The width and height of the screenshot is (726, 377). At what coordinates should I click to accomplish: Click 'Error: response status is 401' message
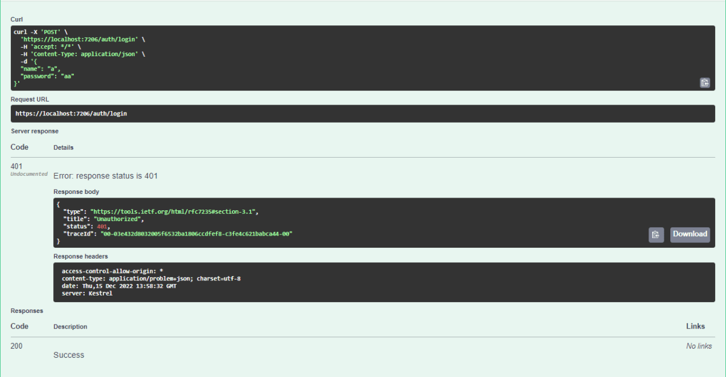click(x=106, y=176)
